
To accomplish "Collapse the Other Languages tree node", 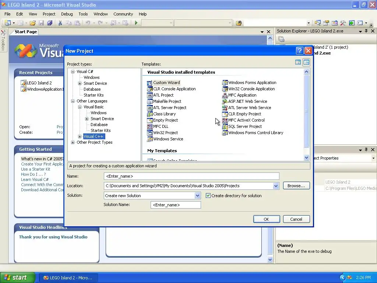I will click(x=73, y=101).
